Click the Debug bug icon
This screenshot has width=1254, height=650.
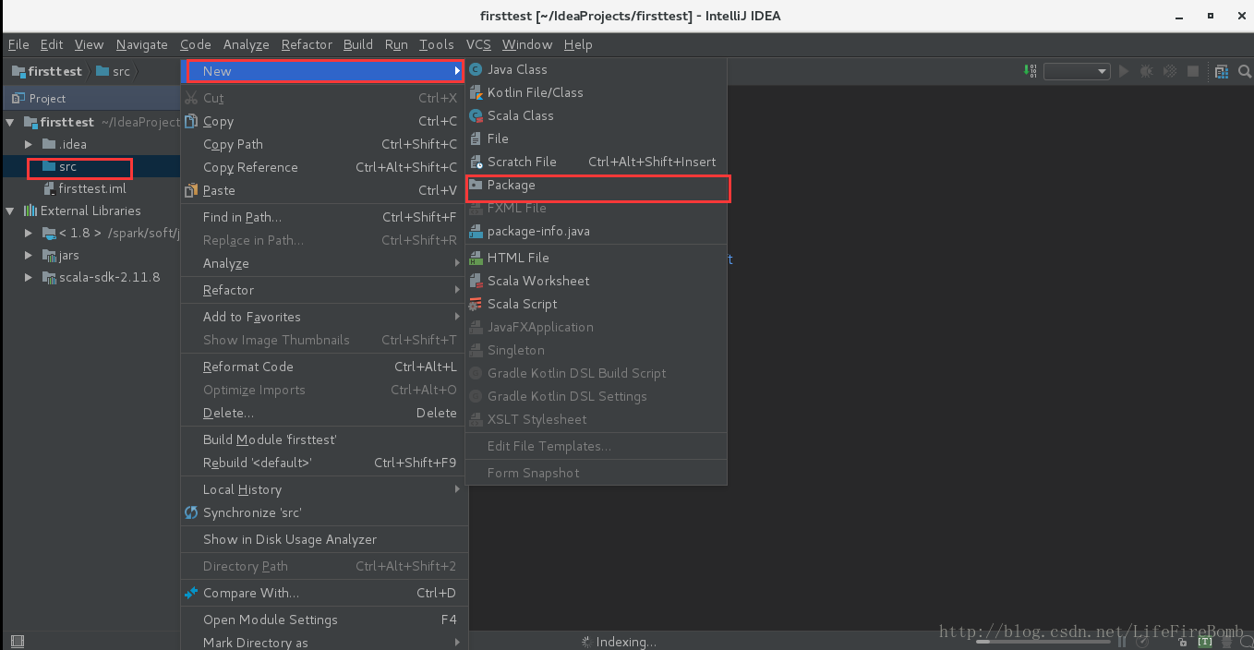point(1147,71)
